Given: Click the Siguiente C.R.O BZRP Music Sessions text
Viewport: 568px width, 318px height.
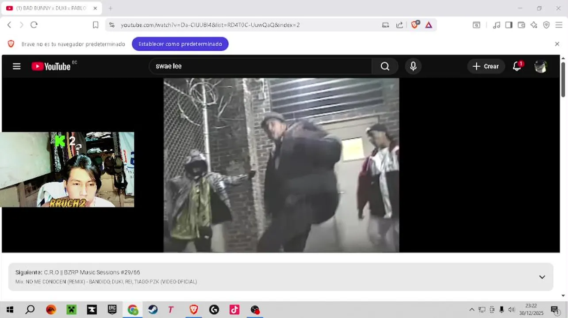Looking at the screenshot, I should (77, 273).
